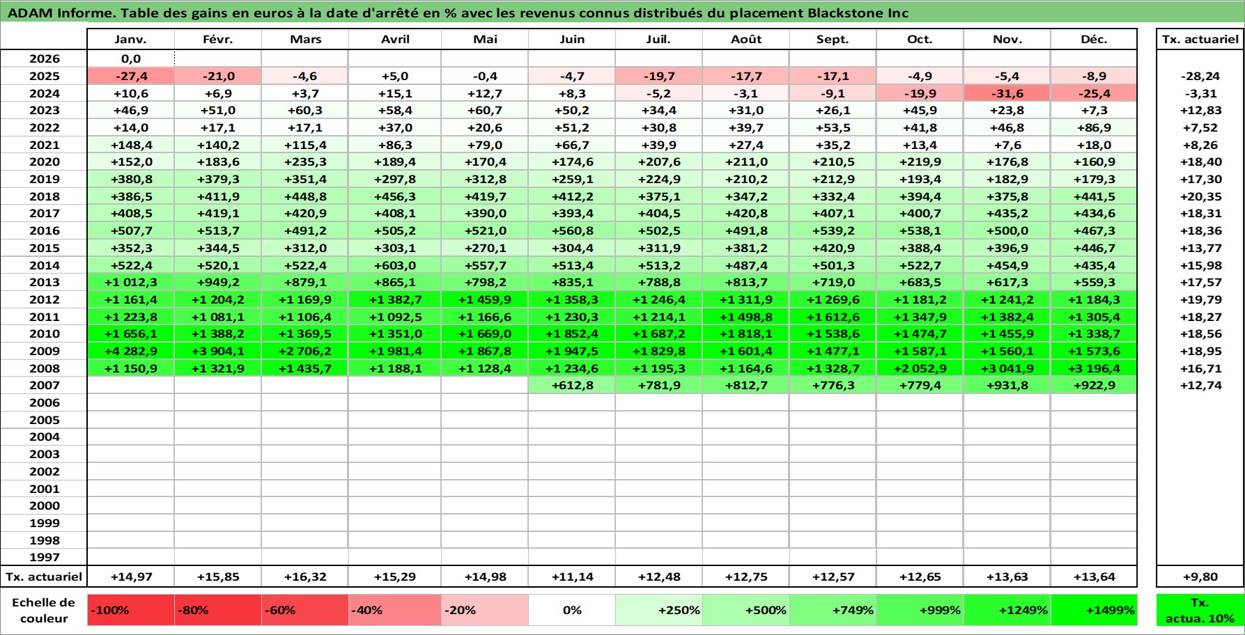Screen dimensions: 1245x635
Task: Select the +500% color scale swatch
Action: click(746, 611)
